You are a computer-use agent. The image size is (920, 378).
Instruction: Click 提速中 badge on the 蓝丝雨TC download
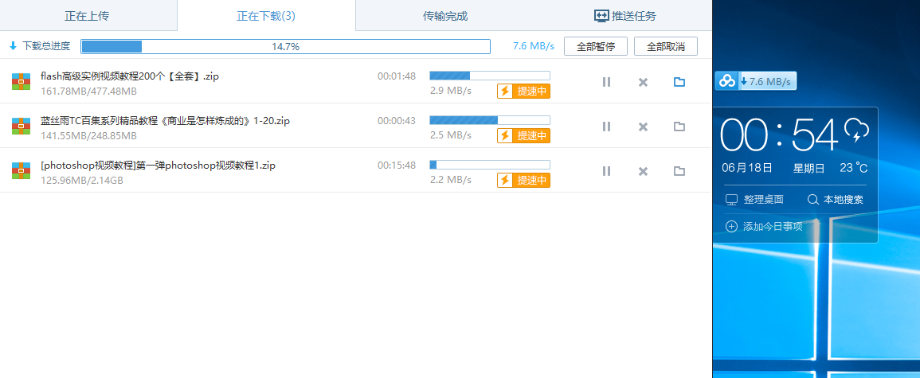[524, 135]
